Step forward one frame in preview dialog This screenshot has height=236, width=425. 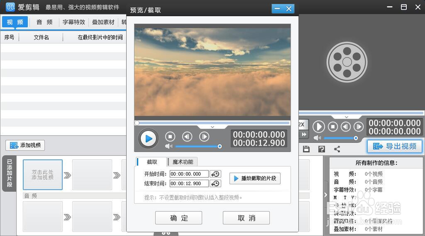[x=204, y=137]
